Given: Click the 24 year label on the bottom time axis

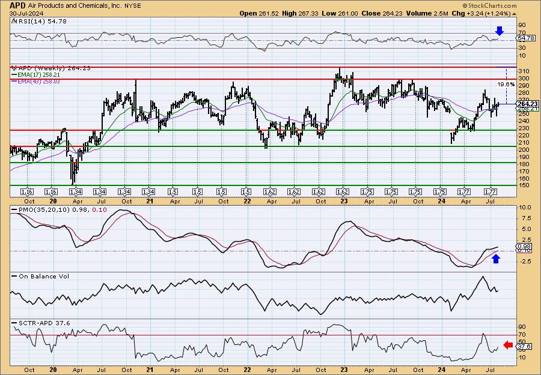Looking at the screenshot, I should [442, 370].
